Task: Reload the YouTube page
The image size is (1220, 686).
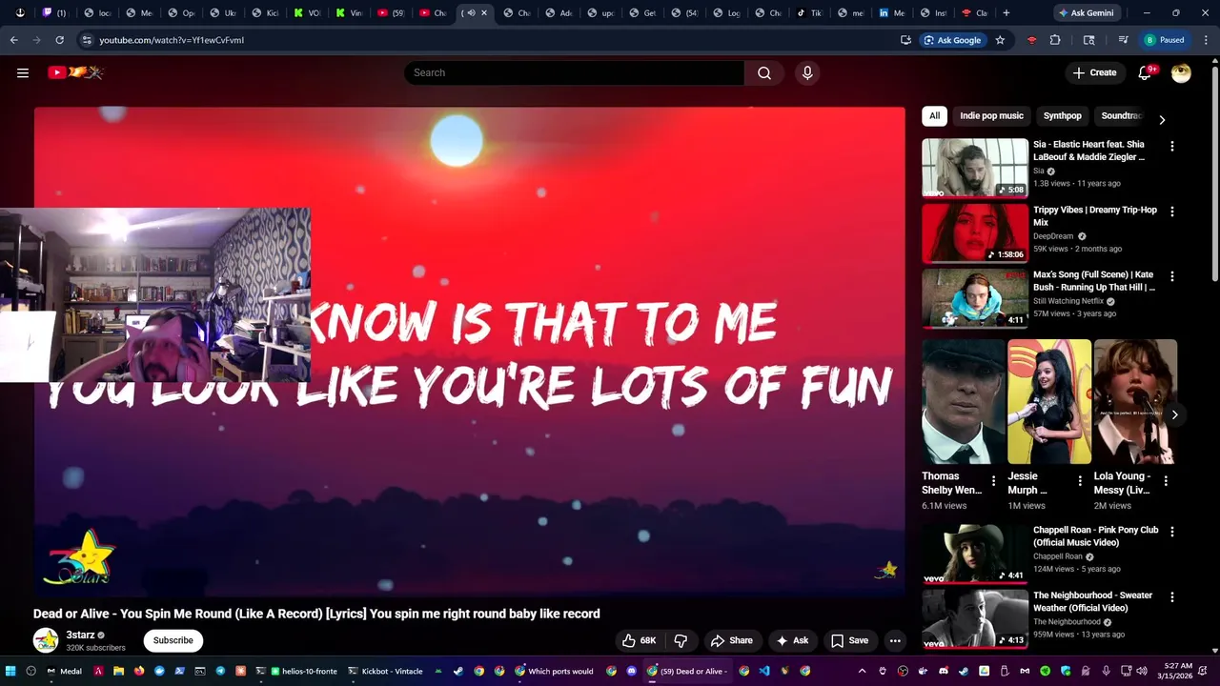Action: point(59,40)
